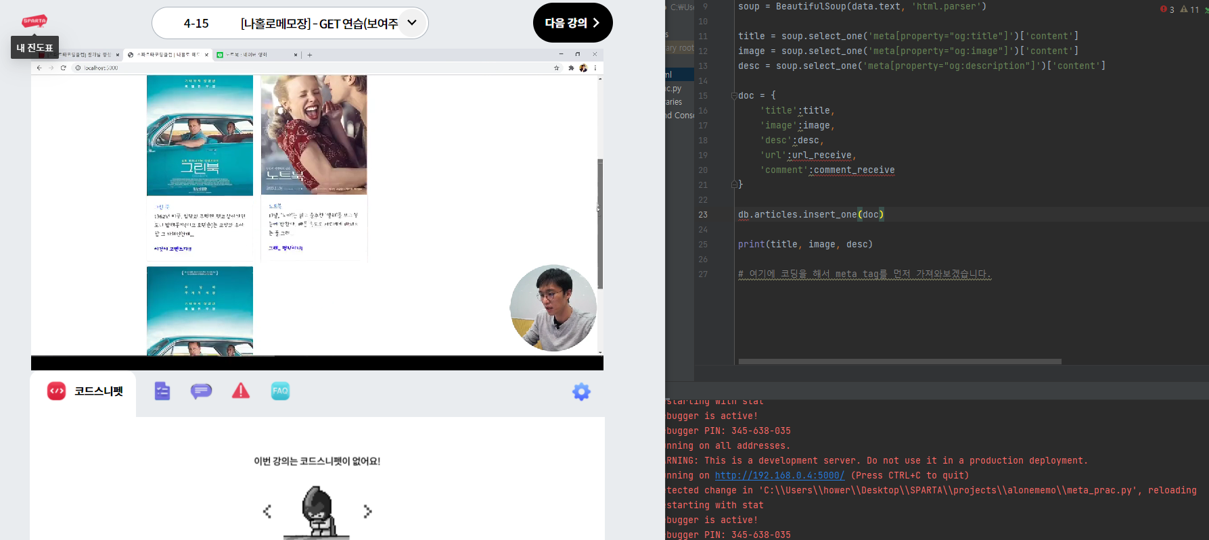
Task: Click the first 'bugger PIN: 345-638-035' console line
Action: click(x=728, y=431)
